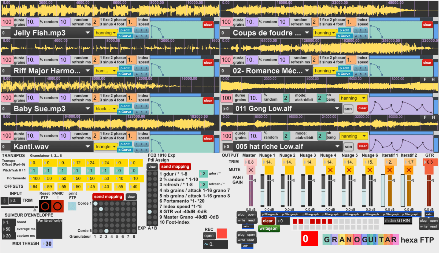The height and width of the screenshot is (253, 439).
Task: Click the son button beside 011 Gong Low
Action: pos(348,109)
